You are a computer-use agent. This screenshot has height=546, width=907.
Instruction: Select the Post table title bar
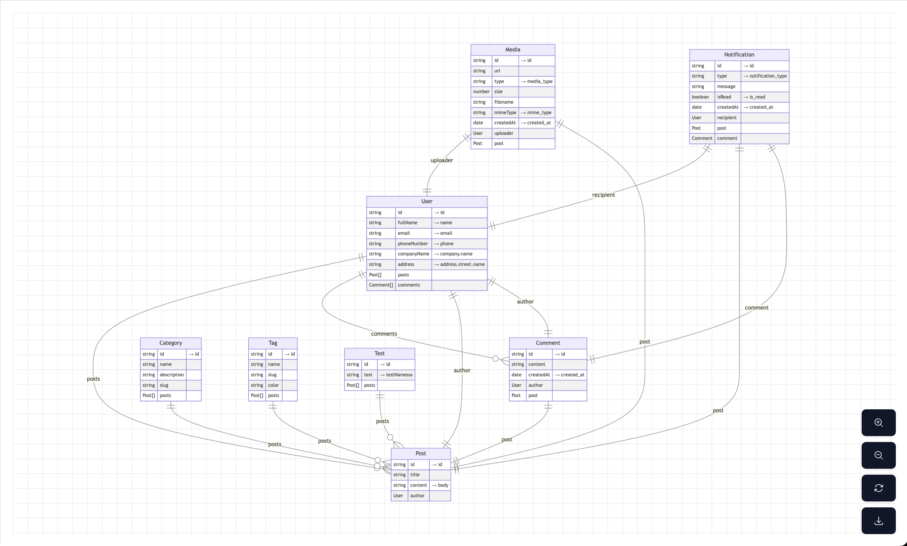point(420,453)
